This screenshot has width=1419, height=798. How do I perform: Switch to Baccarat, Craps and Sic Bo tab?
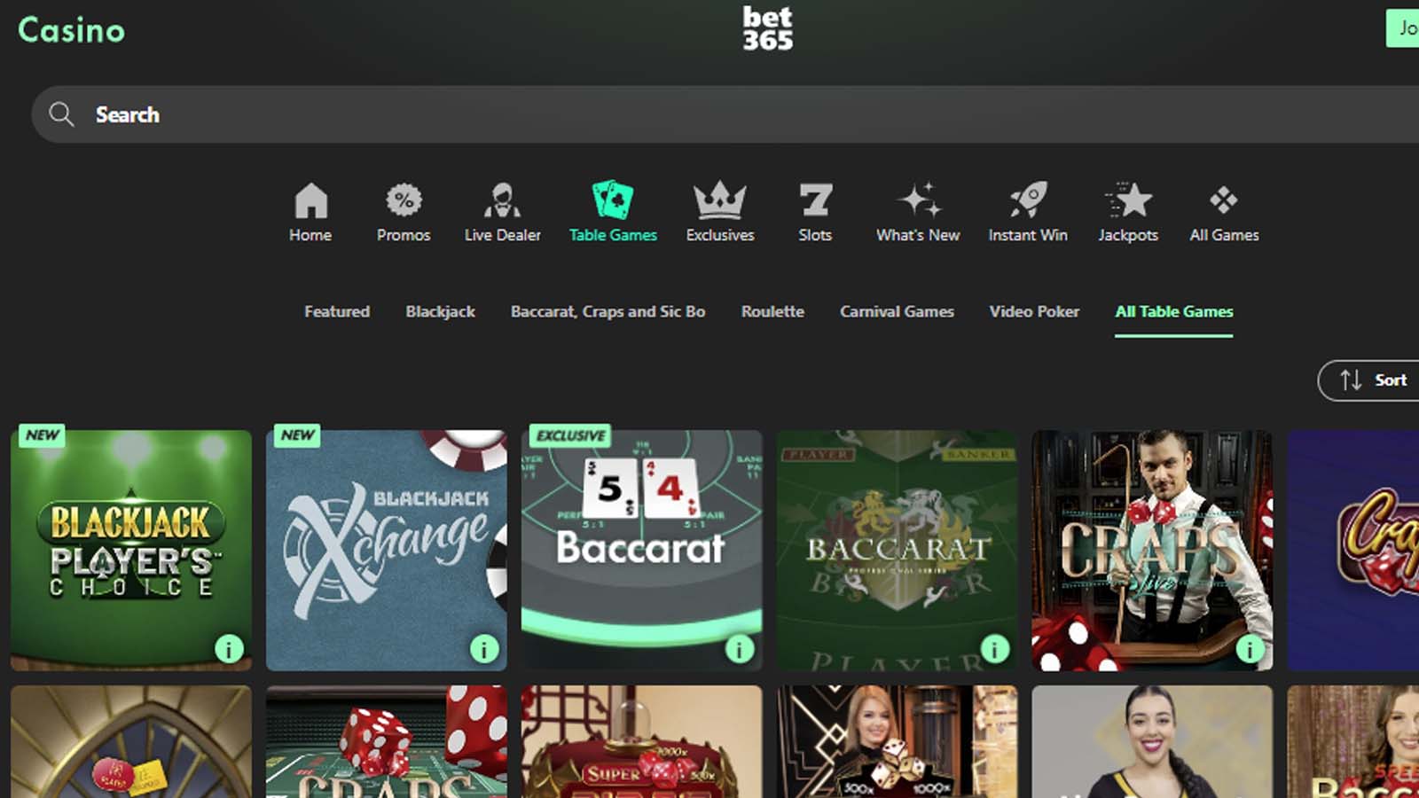click(608, 311)
